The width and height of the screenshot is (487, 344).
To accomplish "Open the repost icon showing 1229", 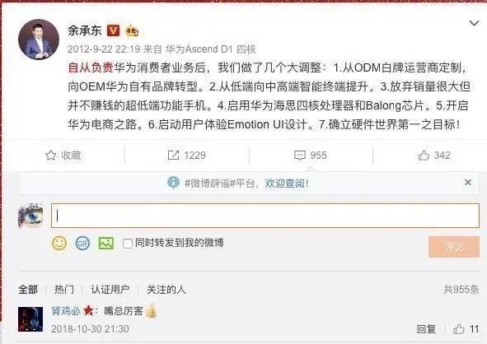I will [x=173, y=155].
